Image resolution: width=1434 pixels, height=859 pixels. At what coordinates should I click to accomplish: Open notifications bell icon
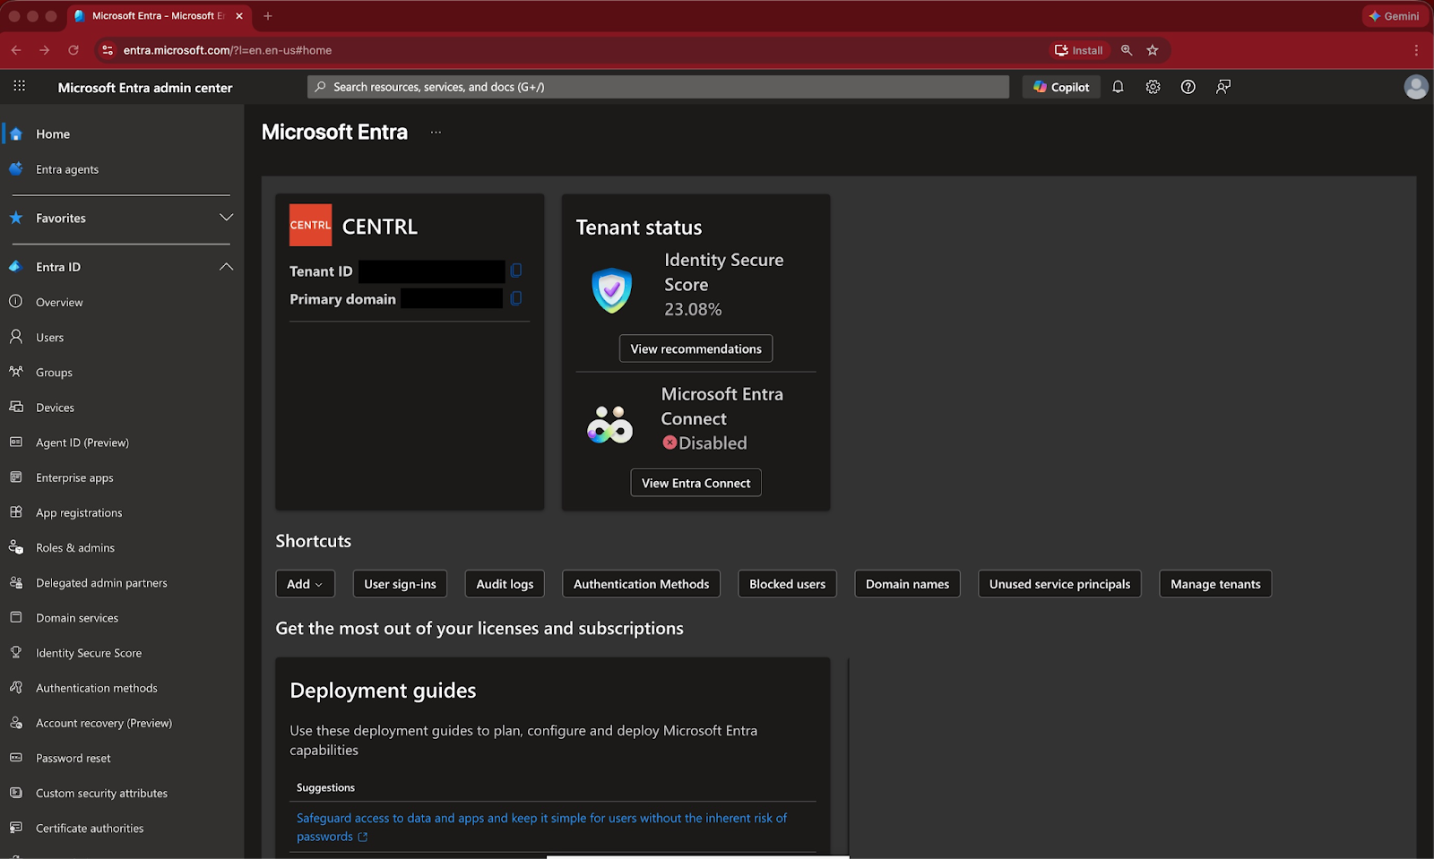pos(1118,87)
